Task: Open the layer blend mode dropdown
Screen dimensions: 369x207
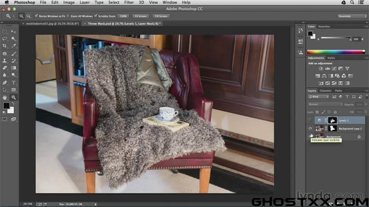Action: click(x=325, y=104)
